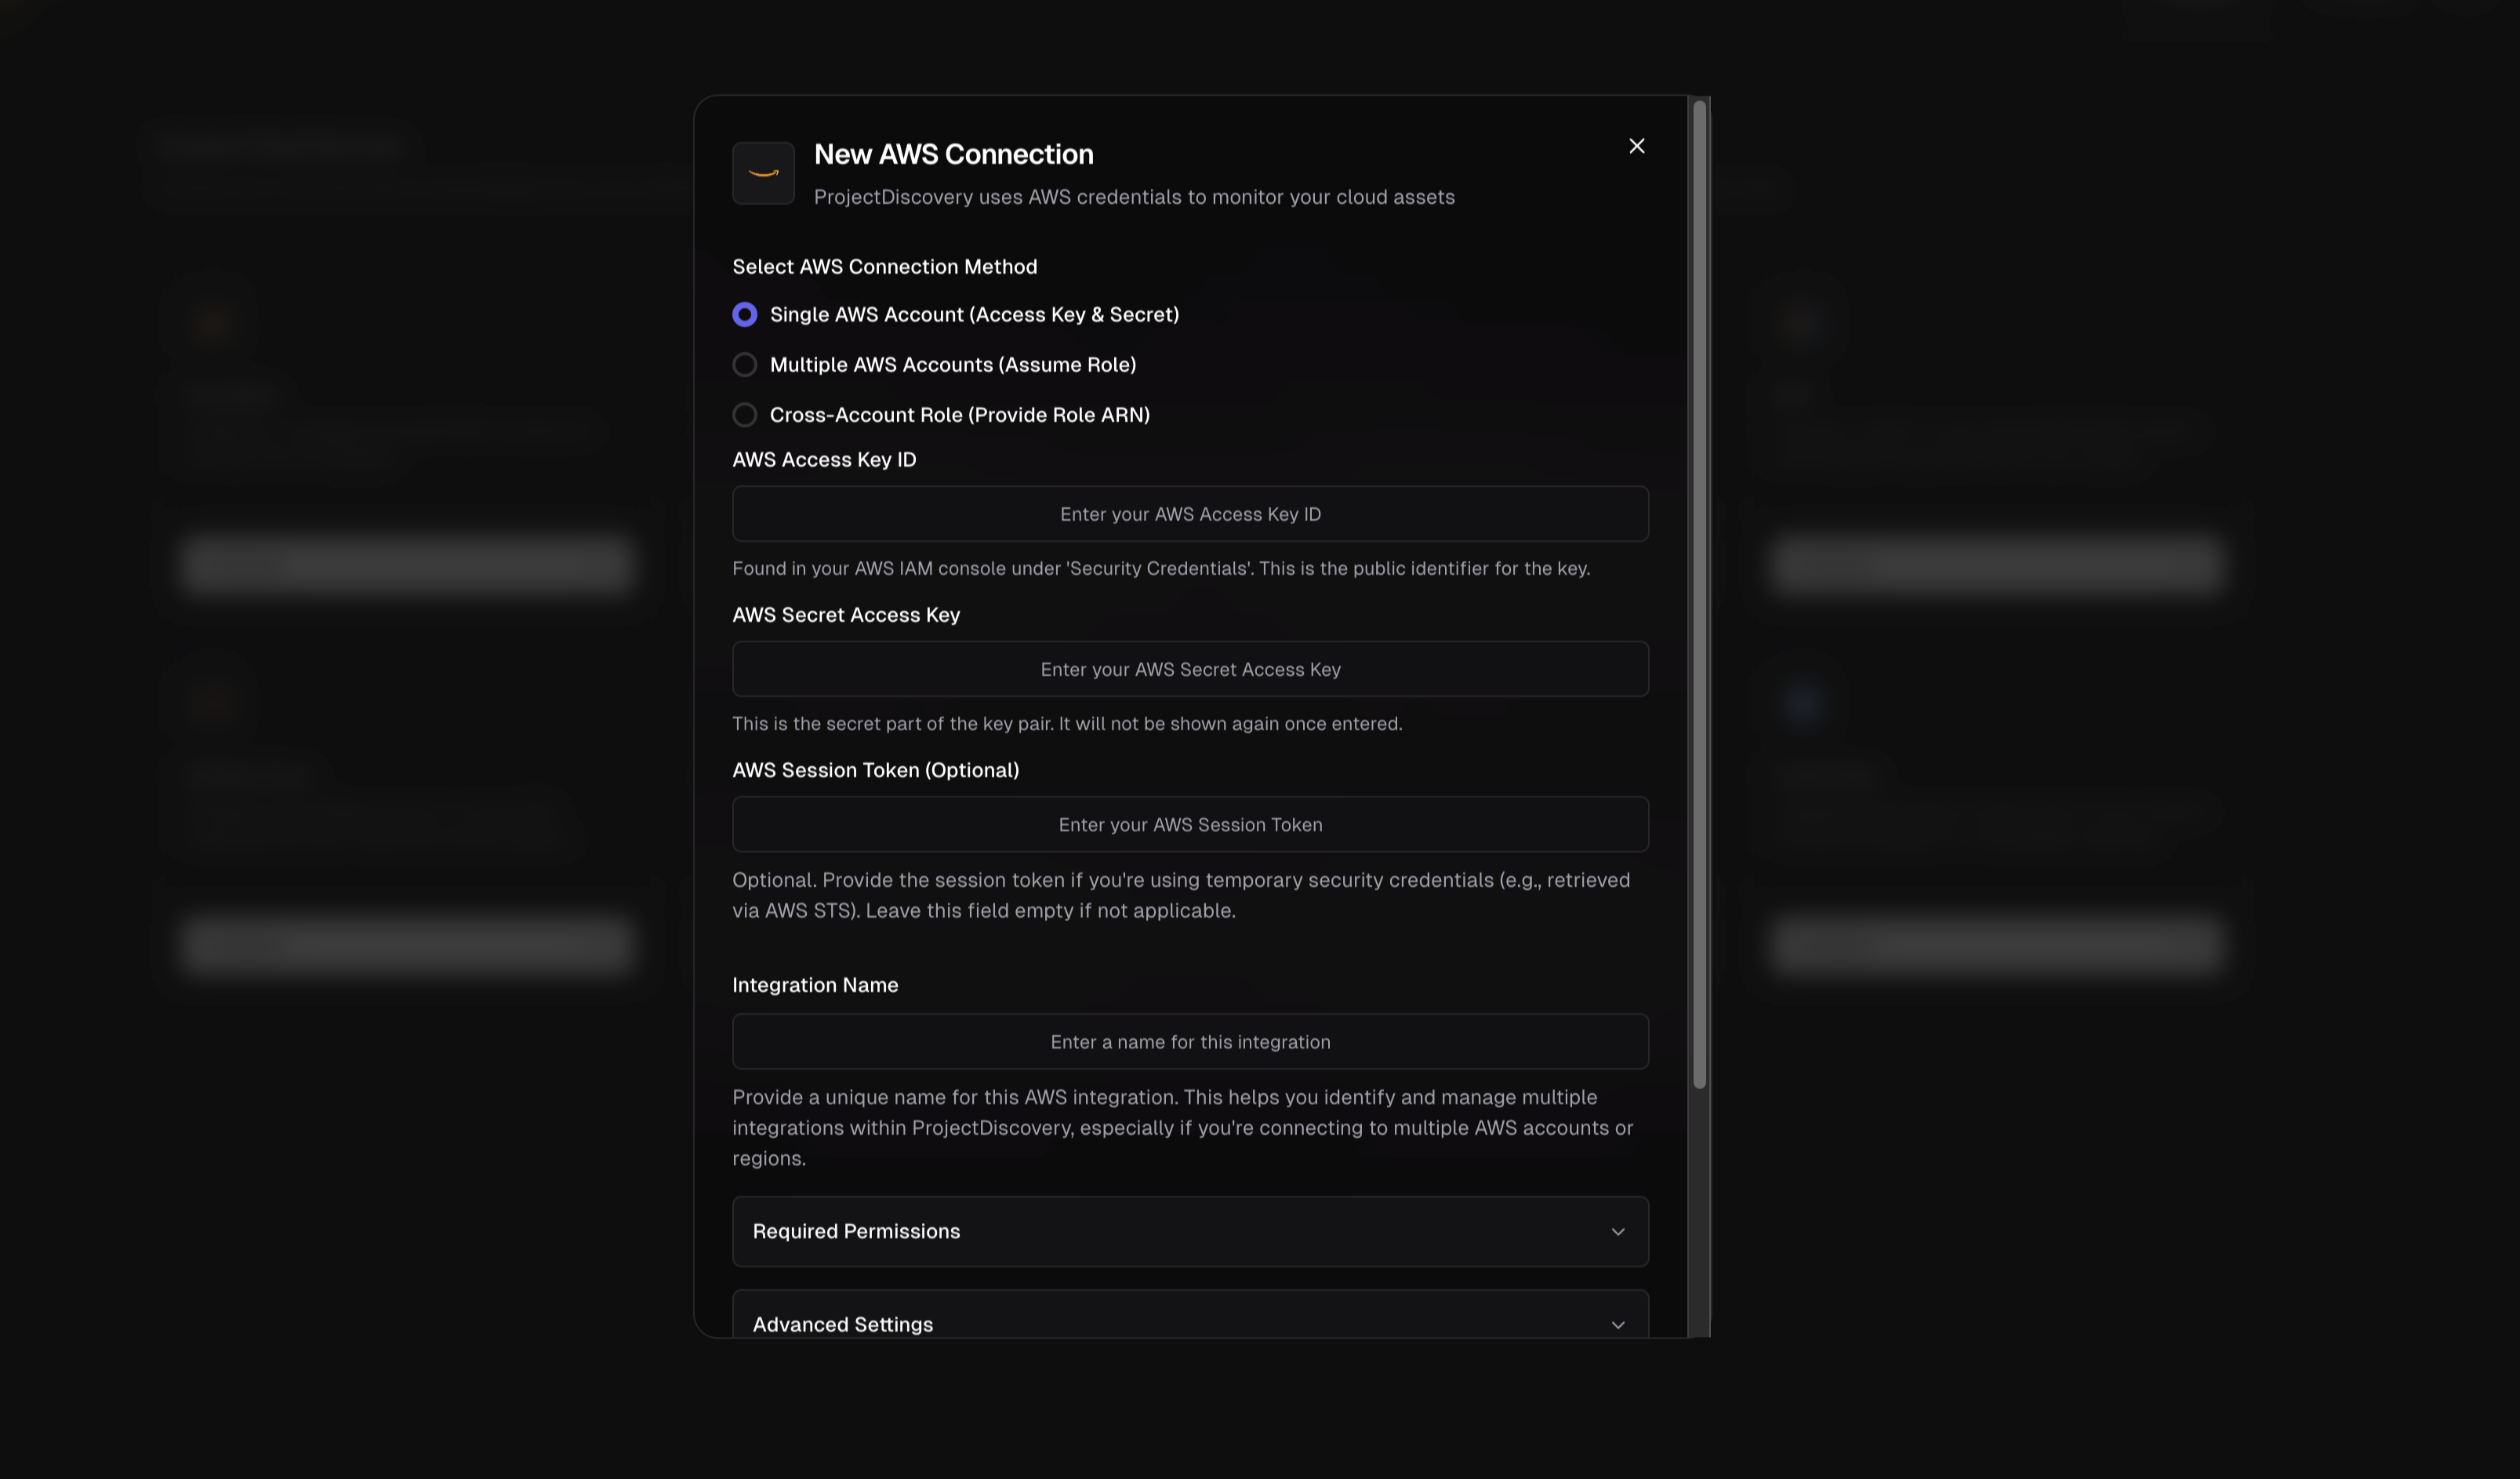
Task: Focus the AWS Session Token field
Action: (x=1189, y=824)
